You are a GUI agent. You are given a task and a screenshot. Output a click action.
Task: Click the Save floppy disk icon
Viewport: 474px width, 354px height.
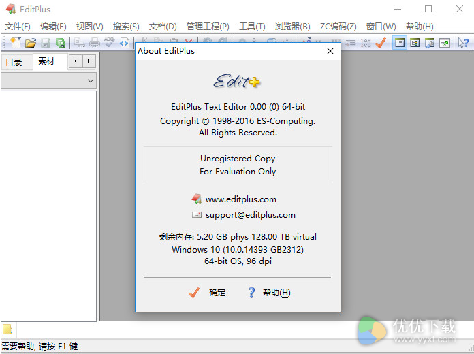(x=46, y=43)
